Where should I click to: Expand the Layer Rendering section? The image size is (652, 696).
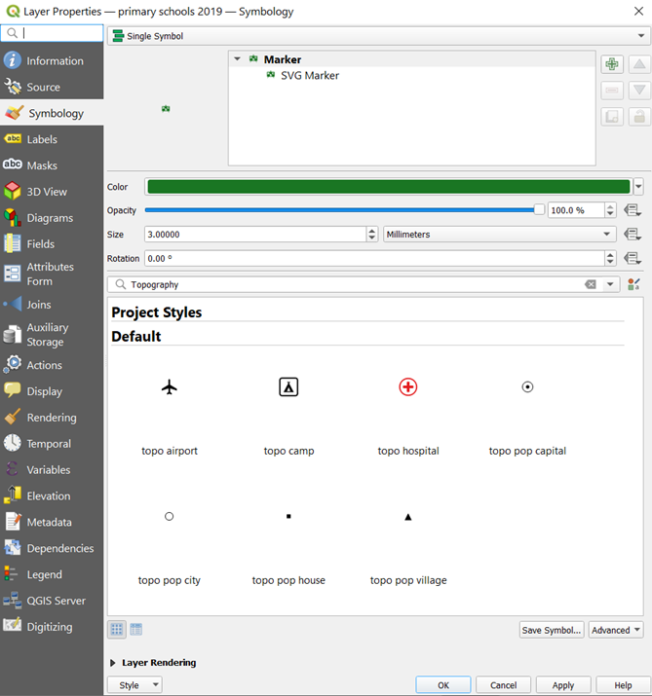tap(115, 663)
